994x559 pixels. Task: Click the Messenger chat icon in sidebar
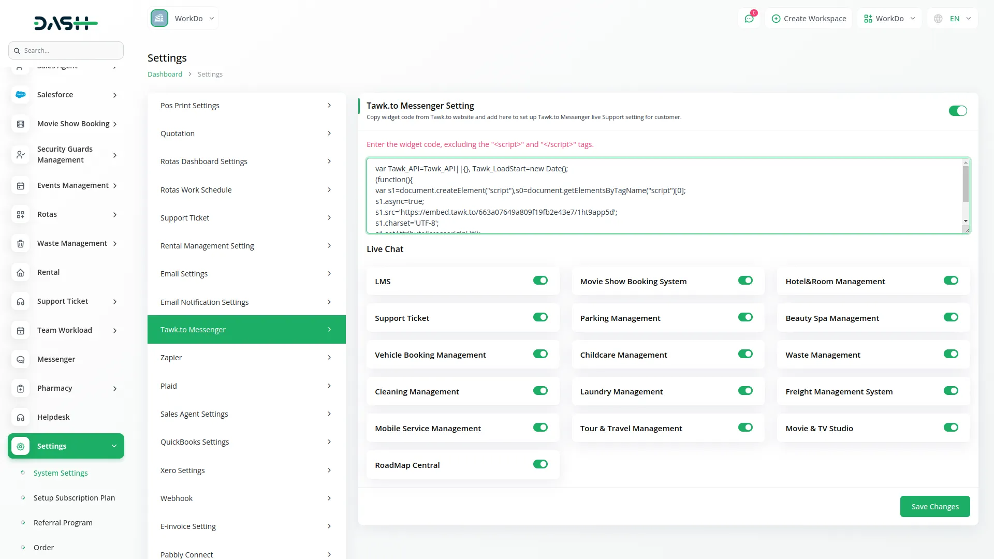[20, 359]
